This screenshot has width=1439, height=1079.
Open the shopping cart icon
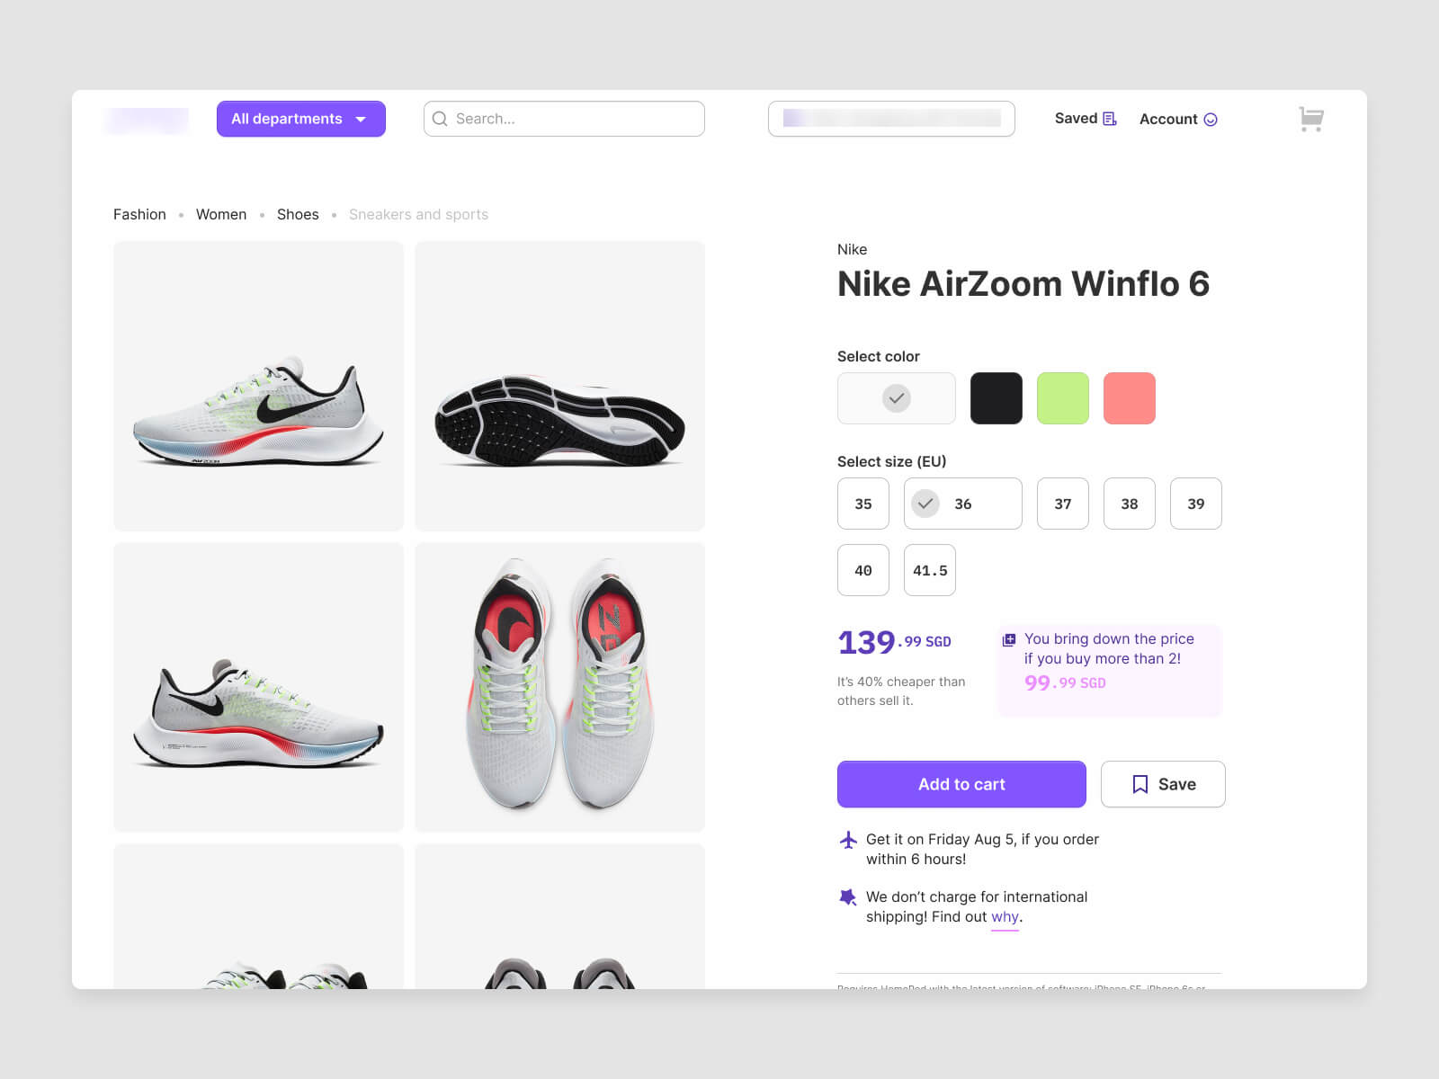tap(1311, 119)
